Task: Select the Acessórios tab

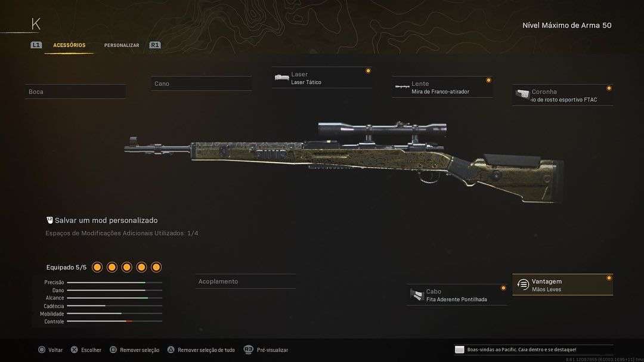Action: (69, 45)
